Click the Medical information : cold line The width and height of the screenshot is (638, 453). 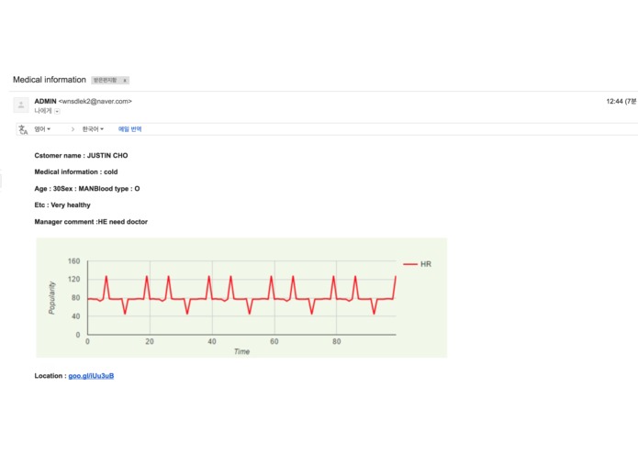click(x=76, y=171)
